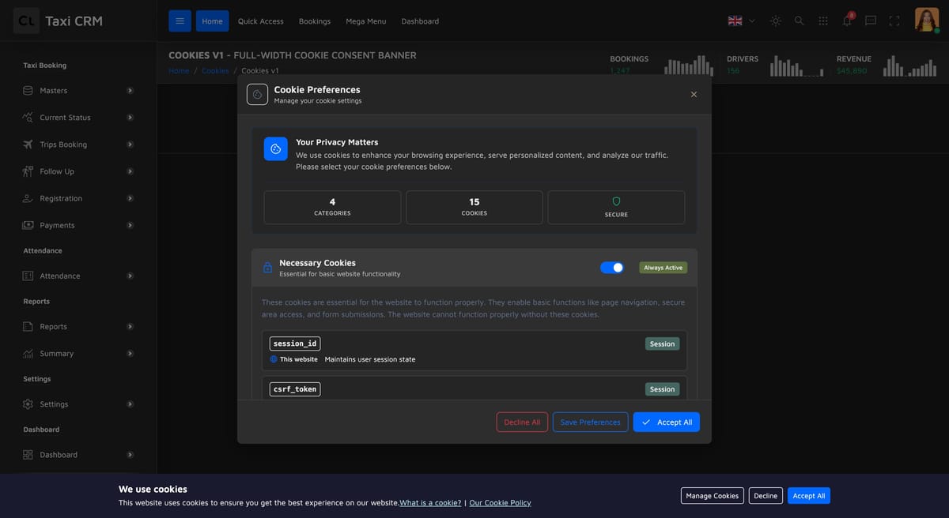
Task: Switch theme with the sun icon
Action: (776, 21)
